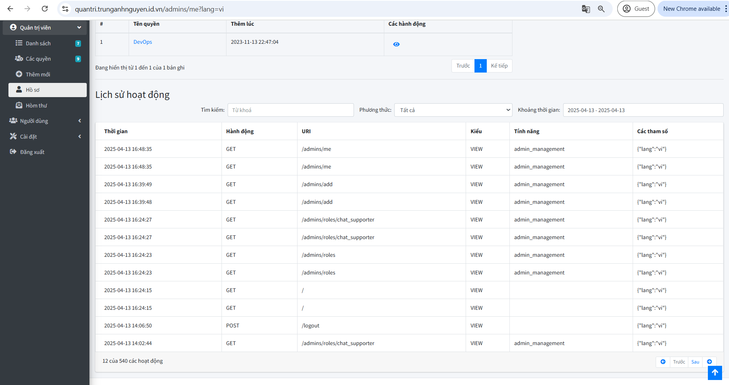
Task: Open Thêm mới in sidebar
Action: (47, 74)
